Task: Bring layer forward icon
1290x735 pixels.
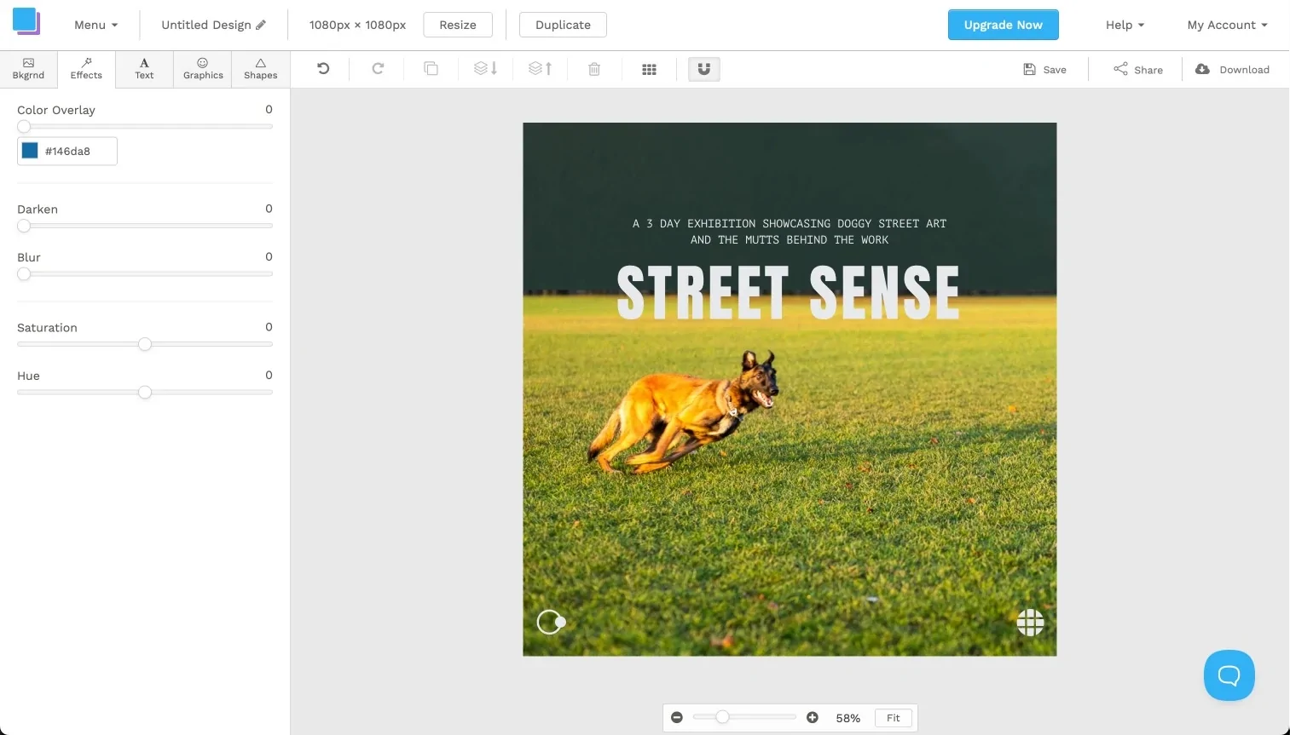Action: 540,69
